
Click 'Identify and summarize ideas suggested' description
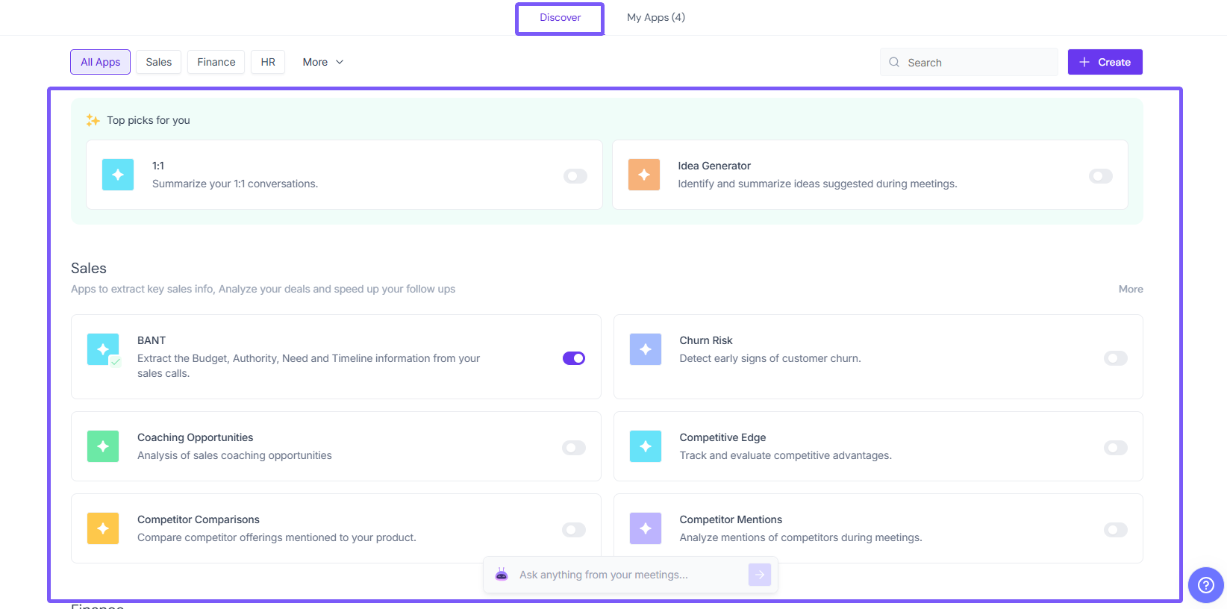pyautogui.click(x=817, y=184)
